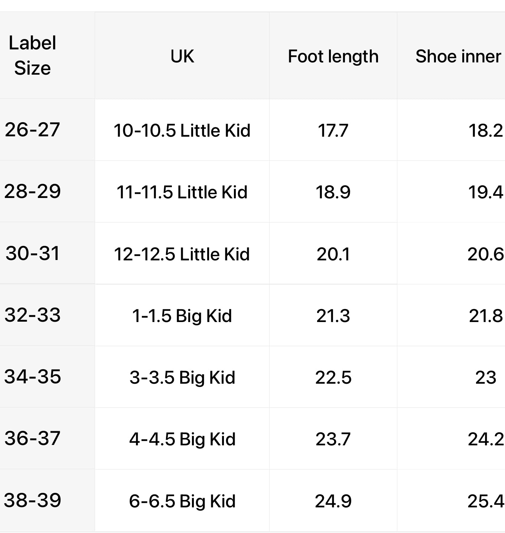Click the 28-29 label size cell
This screenshot has width=505, height=533.
pyautogui.click(x=33, y=192)
